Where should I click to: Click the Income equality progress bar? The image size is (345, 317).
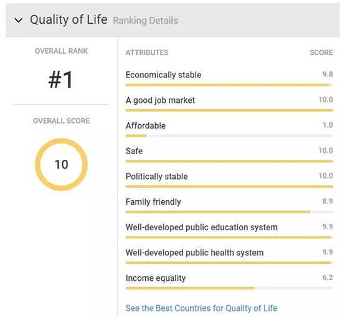click(229, 288)
